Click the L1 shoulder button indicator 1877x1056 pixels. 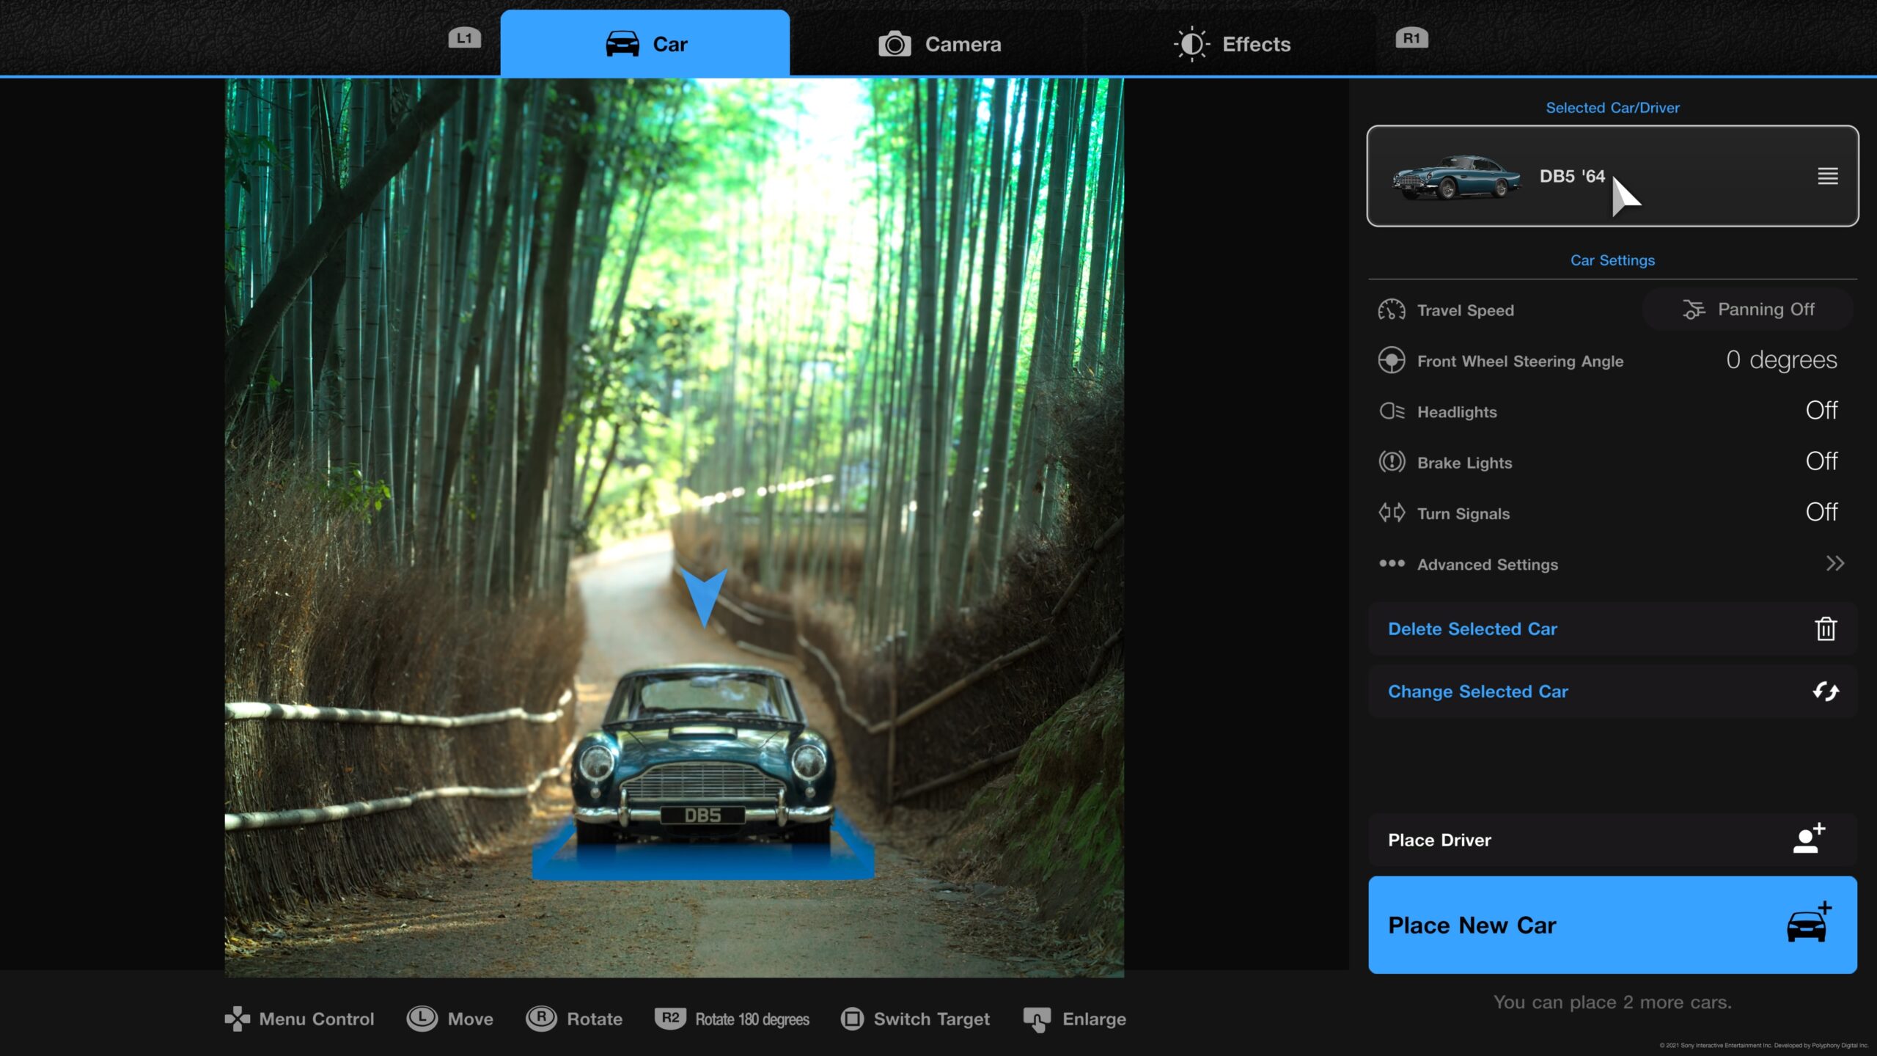coord(465,37)
